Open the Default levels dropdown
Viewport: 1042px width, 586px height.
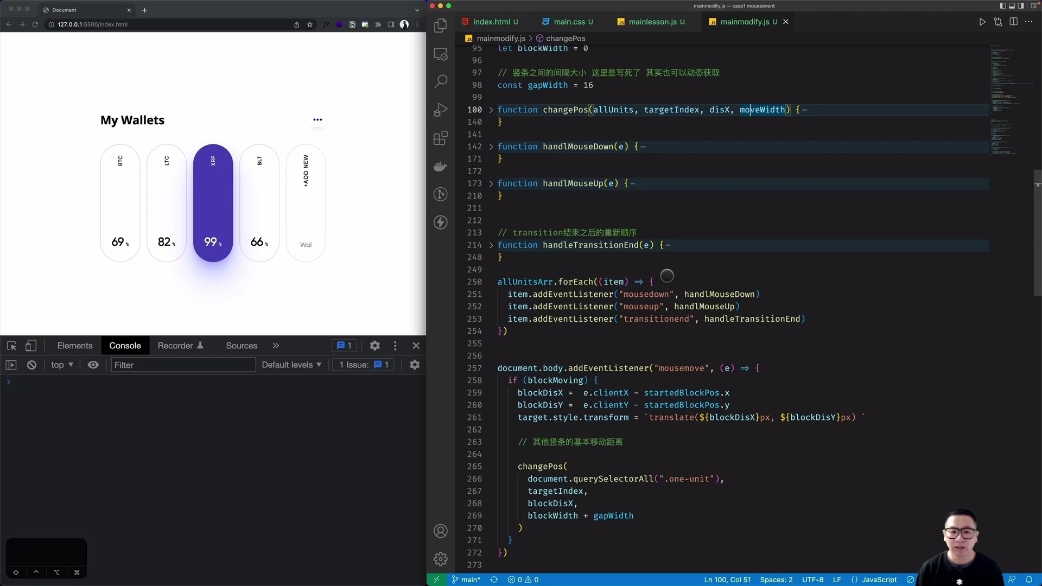(291, 365)
